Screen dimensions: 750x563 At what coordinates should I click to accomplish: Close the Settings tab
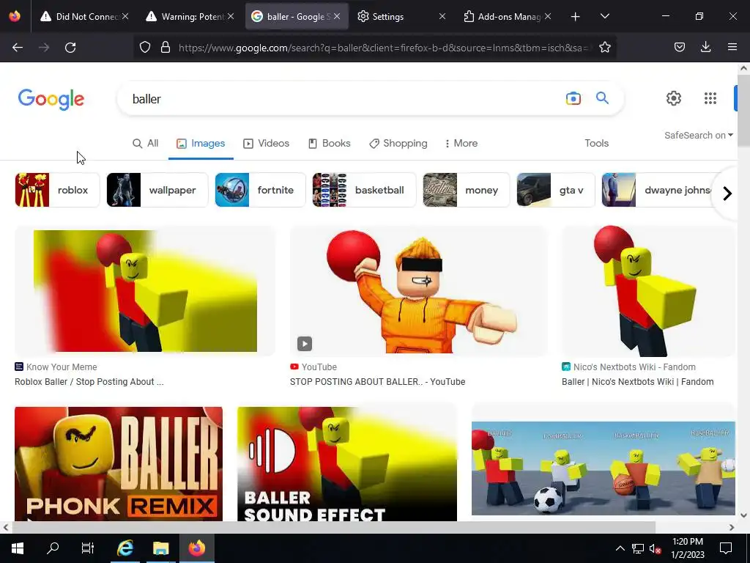(x=442, y=17)
